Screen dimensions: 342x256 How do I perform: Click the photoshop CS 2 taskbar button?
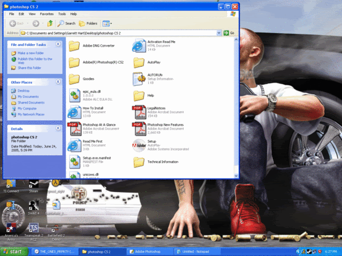[x=102, y=252]
